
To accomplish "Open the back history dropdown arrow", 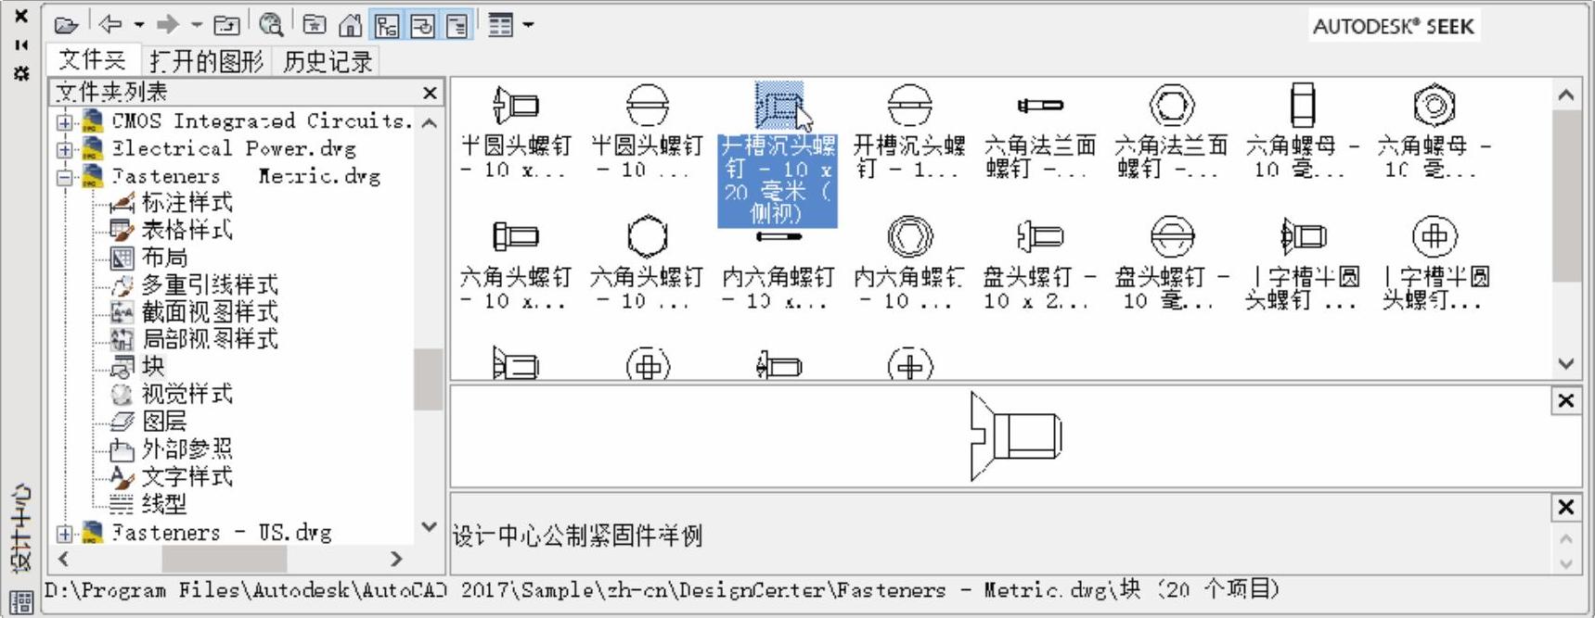I will [139, 25].
